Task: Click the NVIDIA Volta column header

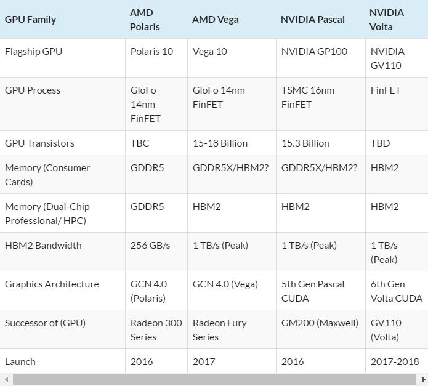Action: [x=387, y=20]
